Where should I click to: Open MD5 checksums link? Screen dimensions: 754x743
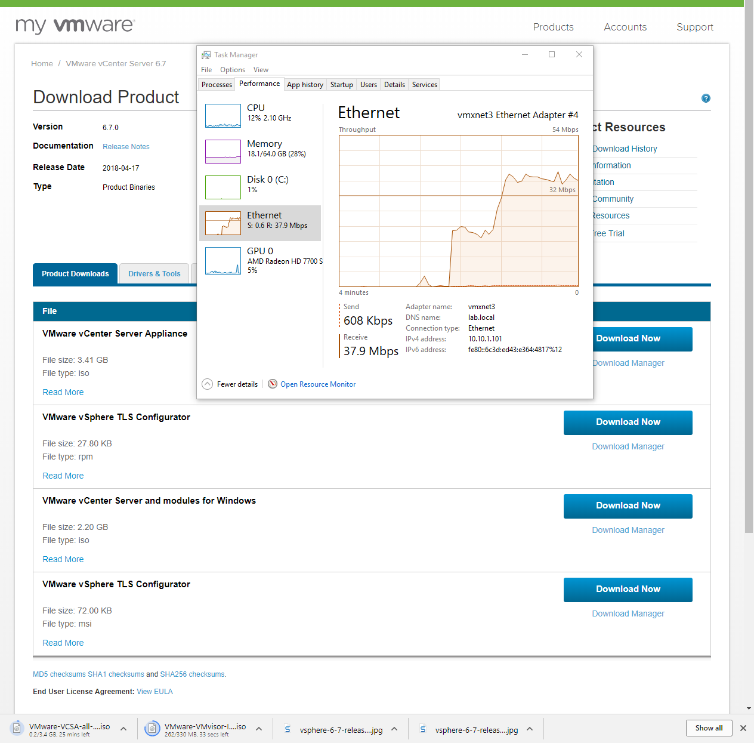(59, 674)
